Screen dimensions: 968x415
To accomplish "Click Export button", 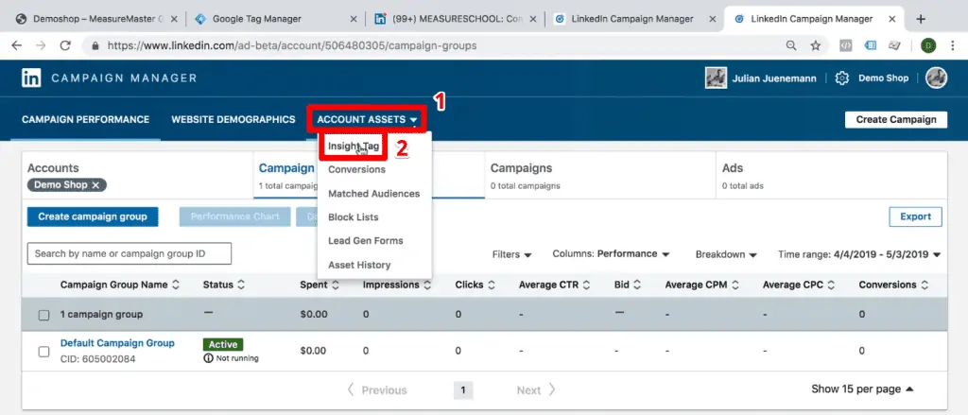I will coord(915,216).
